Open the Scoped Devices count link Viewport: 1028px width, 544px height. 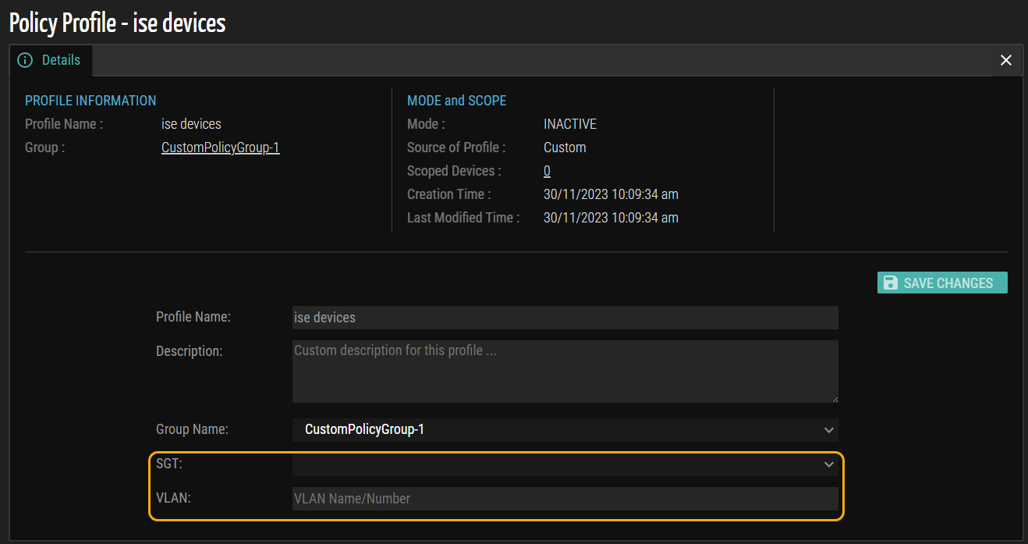pos(547,171)
